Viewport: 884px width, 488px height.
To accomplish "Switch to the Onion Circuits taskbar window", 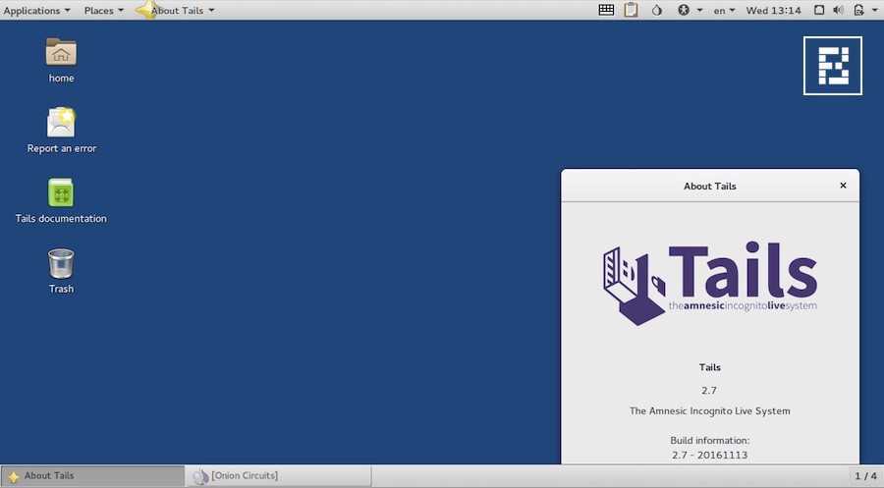I will click(280, 476).
